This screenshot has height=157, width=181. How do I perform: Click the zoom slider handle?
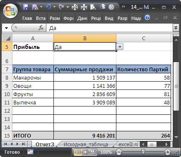pos(143,152)
